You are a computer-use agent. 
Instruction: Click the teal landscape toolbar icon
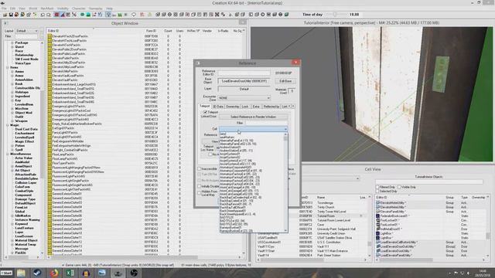(x=88, y=15)
